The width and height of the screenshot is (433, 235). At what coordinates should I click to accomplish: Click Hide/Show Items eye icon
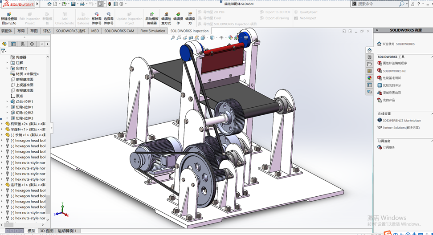pos(221,37)
